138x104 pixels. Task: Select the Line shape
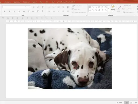tap(93, 7)
